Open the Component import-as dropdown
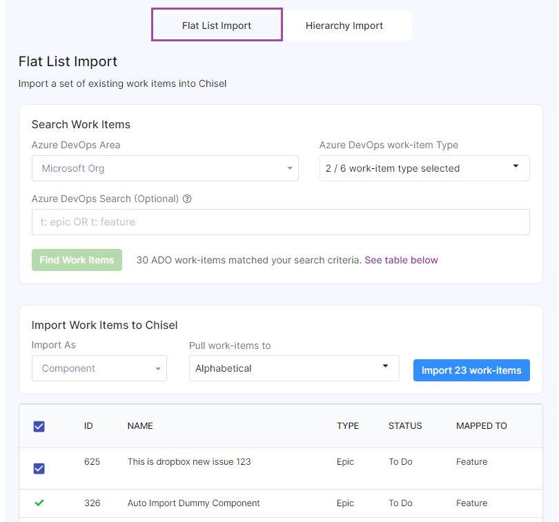 click(x=99, y=368)
